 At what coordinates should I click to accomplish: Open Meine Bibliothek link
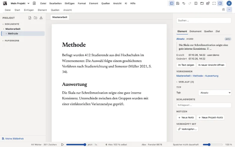point(13,138)
